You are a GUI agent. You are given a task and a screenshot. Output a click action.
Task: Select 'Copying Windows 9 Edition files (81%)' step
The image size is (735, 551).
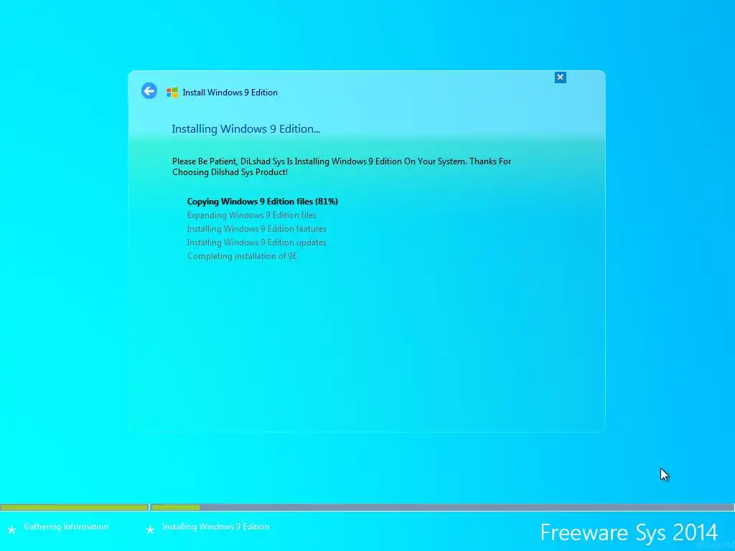(263, 202)
